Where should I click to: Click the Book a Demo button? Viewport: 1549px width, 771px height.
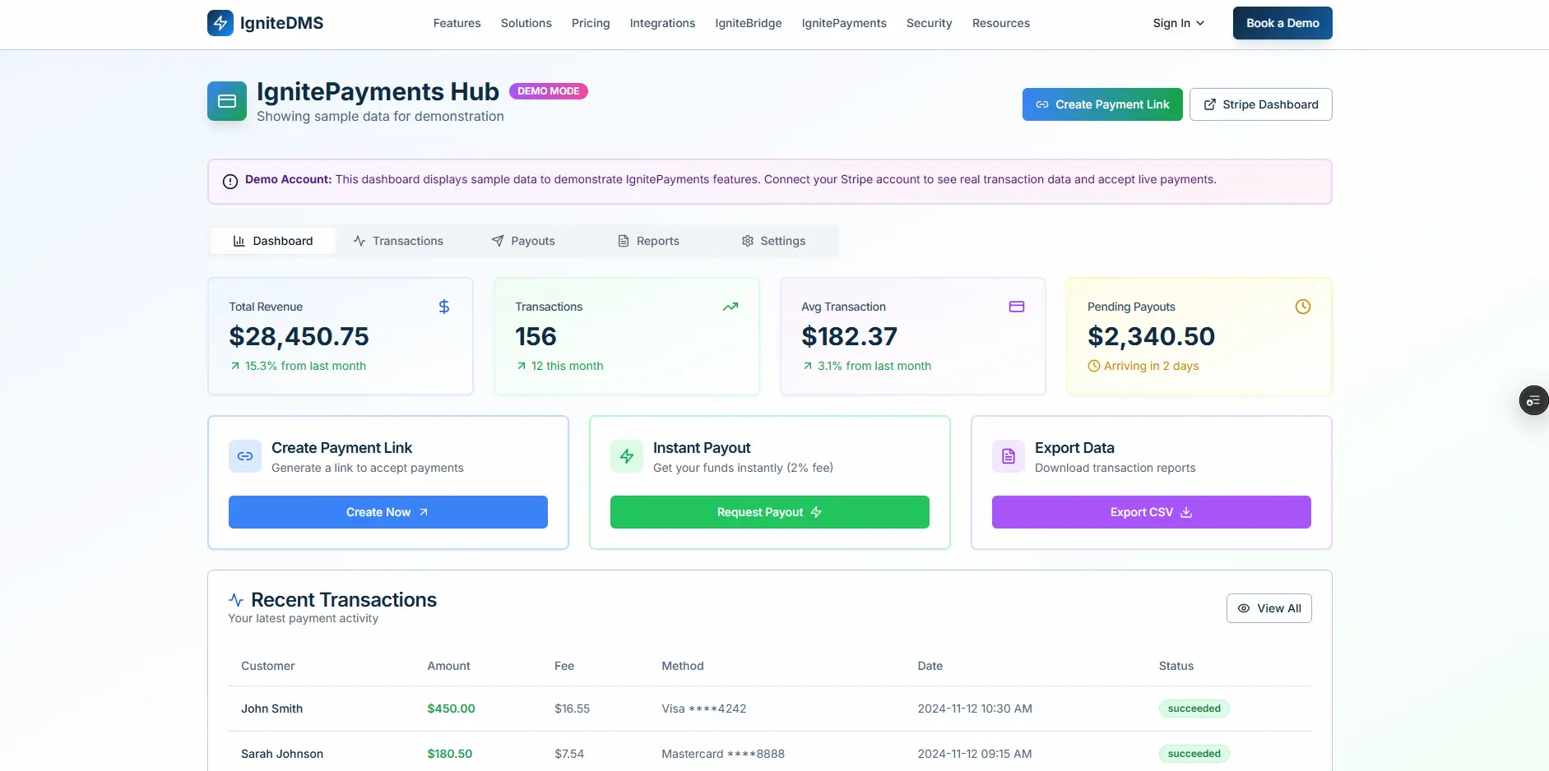coord(1282,23)
